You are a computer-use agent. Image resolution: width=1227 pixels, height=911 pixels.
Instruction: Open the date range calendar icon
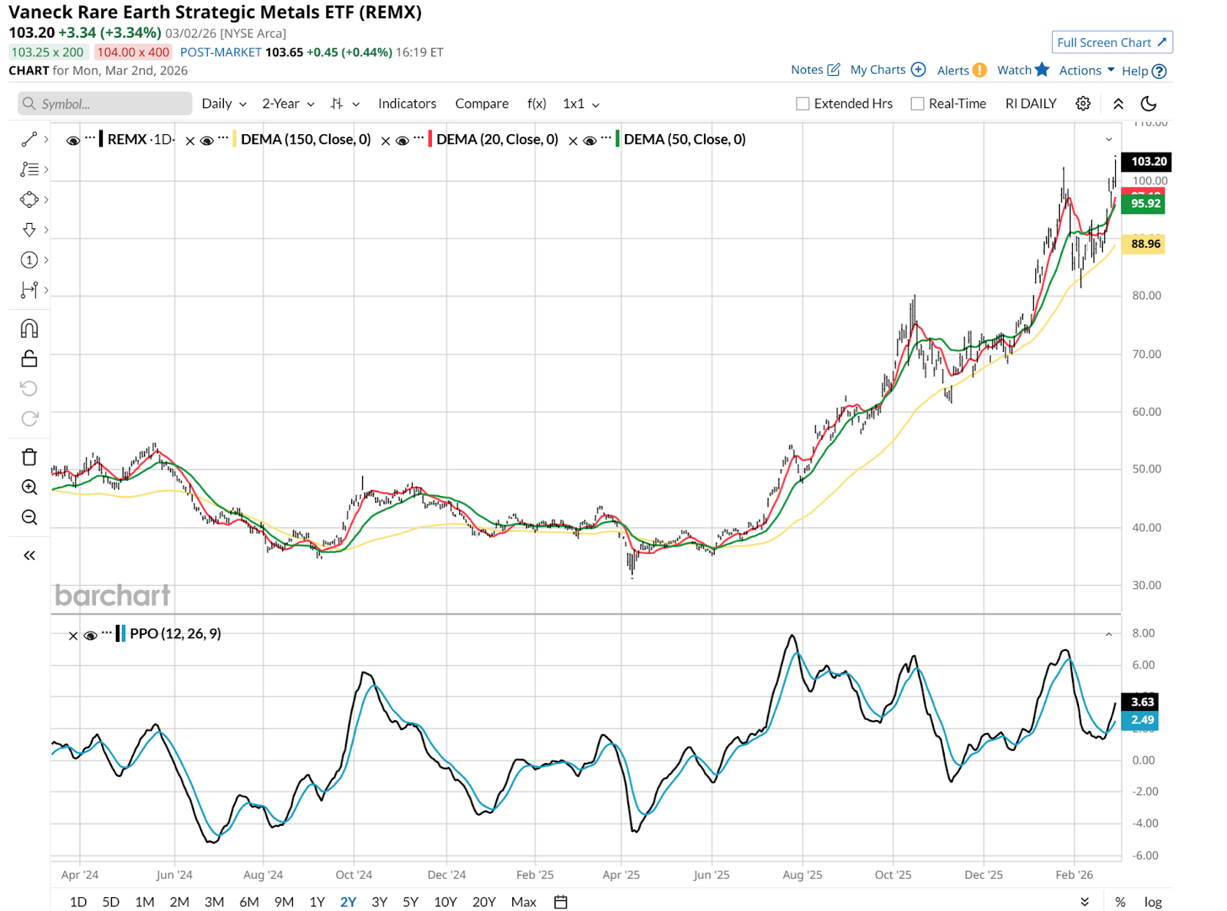coord(561,902)
